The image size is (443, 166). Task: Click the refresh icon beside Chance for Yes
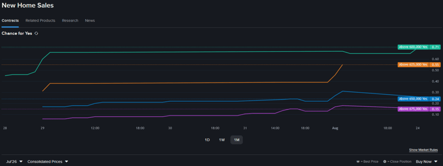coord(36,33)
